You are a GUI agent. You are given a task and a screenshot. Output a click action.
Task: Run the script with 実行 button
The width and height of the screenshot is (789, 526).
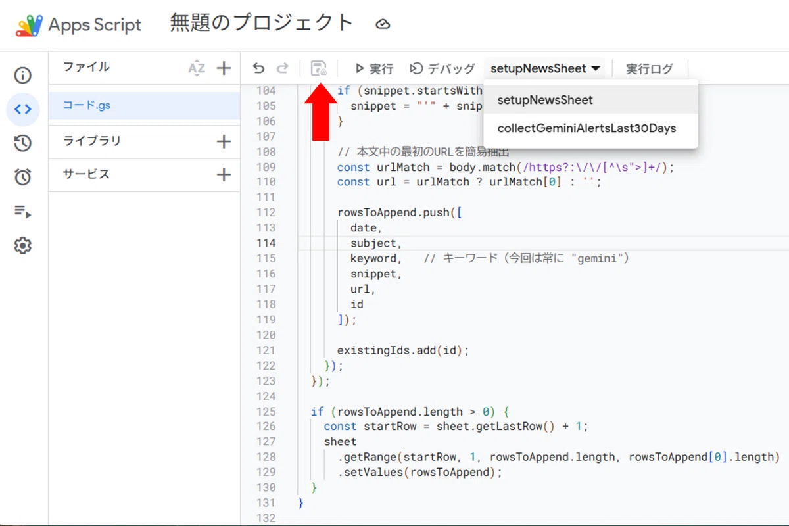click(x=373, y=68)
